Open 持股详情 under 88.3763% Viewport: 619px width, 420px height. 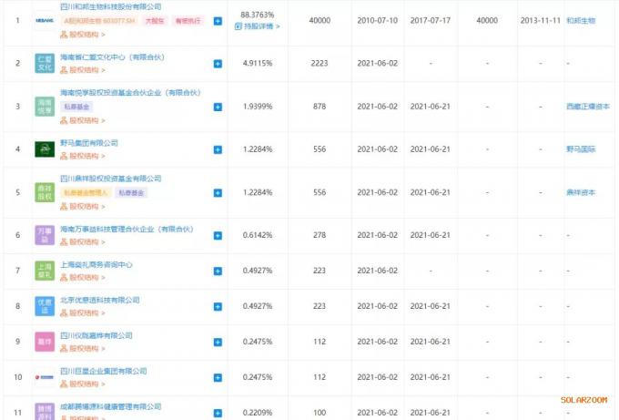(259, 26)
